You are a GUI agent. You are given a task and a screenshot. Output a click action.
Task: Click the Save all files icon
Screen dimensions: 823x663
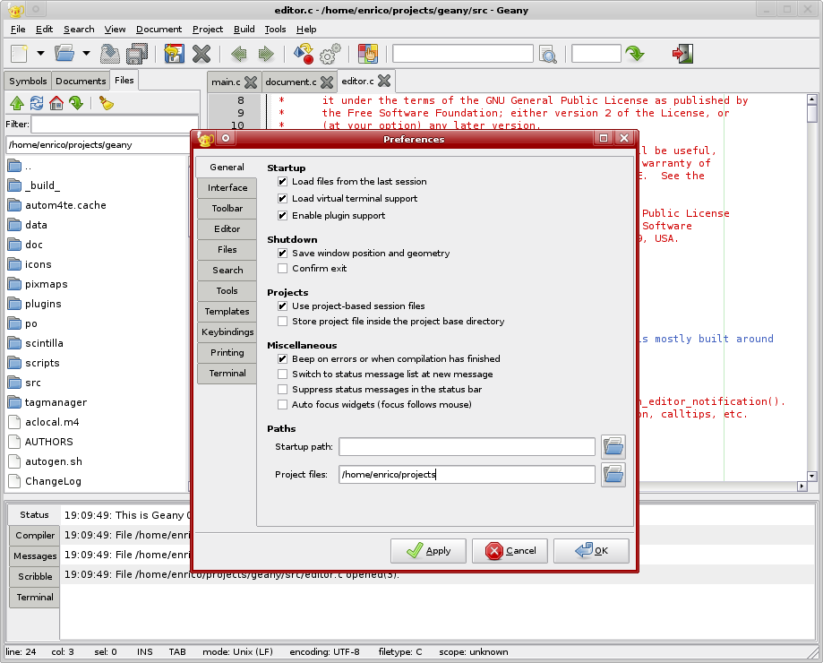coord(137,54)
